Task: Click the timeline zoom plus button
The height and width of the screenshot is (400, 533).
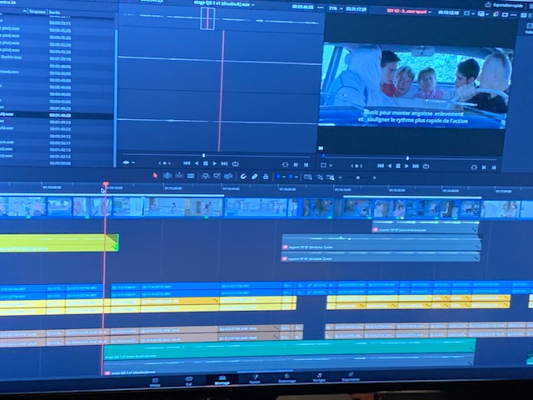Action: click(x=374, y=177)
